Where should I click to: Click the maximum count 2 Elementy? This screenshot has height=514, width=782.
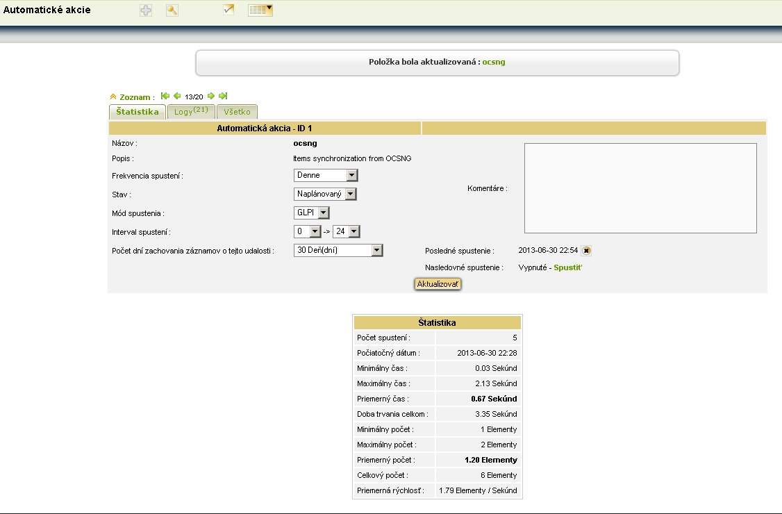pyautogui.click(x=499, y=445)
